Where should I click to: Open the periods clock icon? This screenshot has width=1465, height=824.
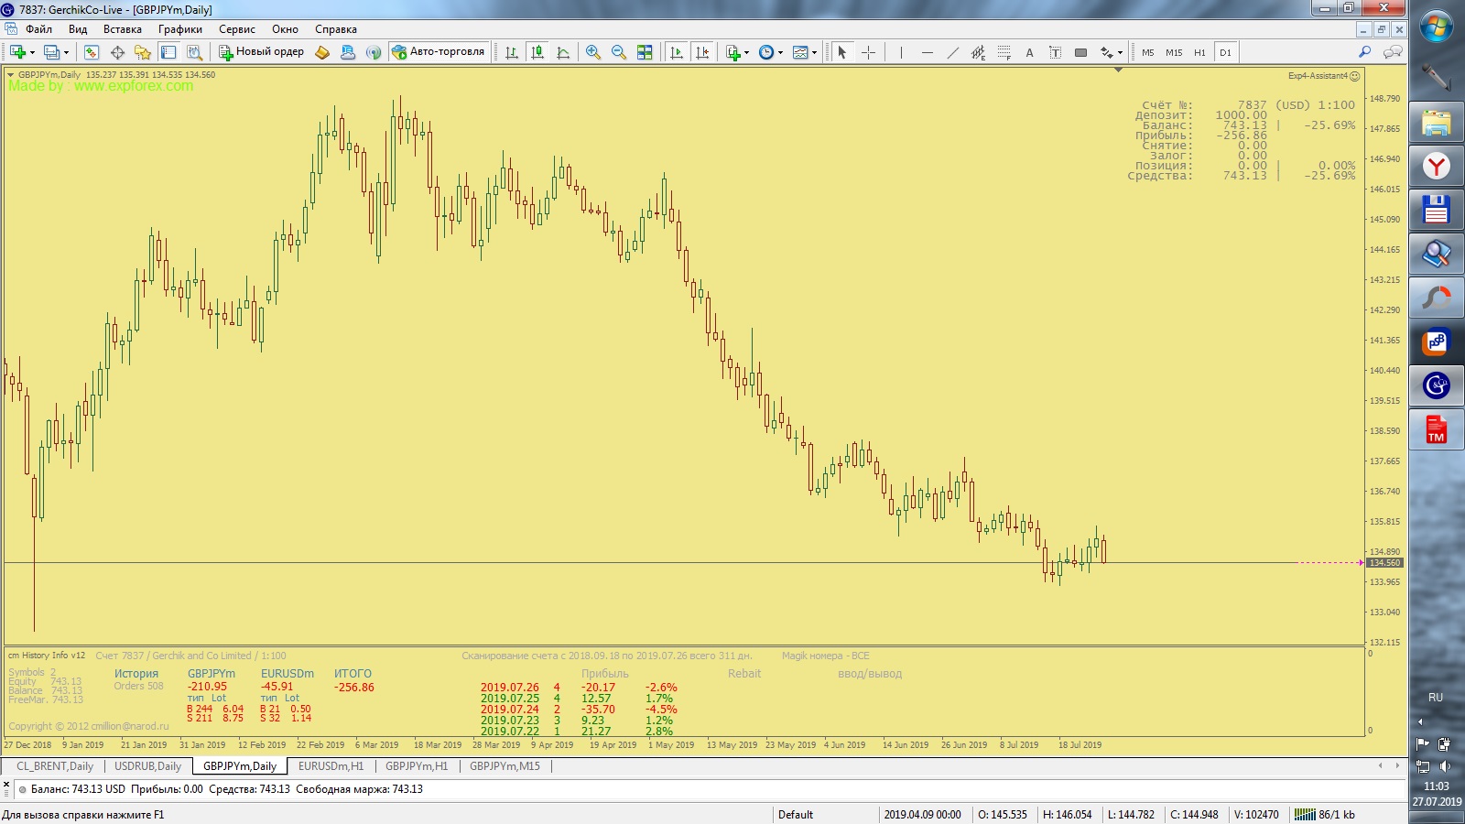[766, 52]
